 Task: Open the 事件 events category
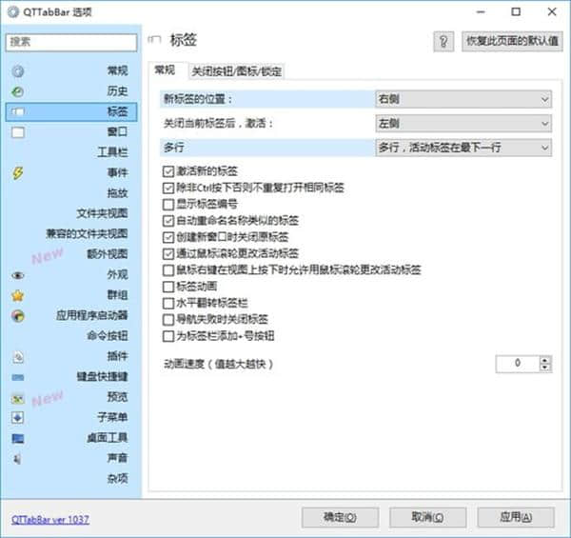(x=71, y=172)
